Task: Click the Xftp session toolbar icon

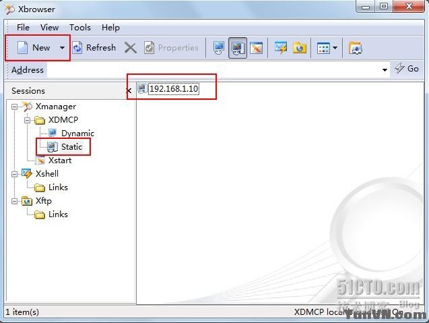Action: 300,48
